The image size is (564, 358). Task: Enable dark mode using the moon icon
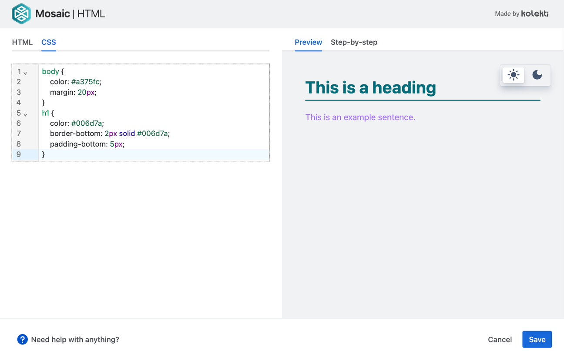click(x=537, y=75)
